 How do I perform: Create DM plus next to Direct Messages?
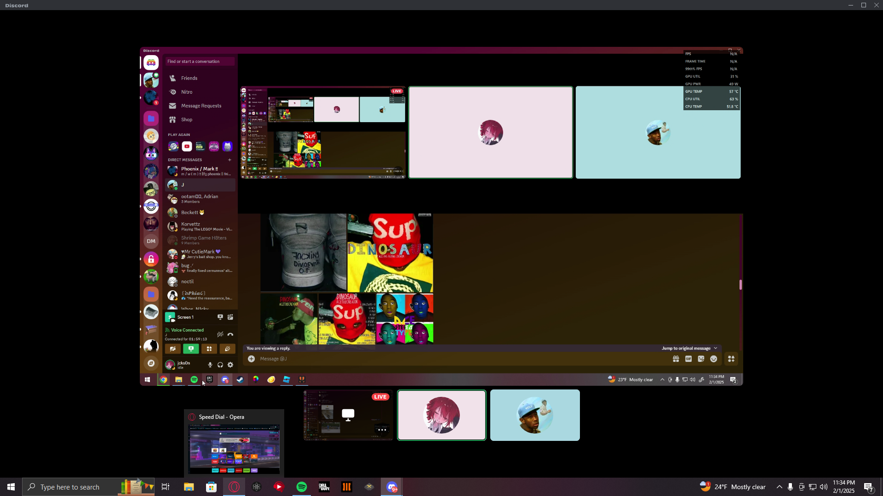point(229,160)
